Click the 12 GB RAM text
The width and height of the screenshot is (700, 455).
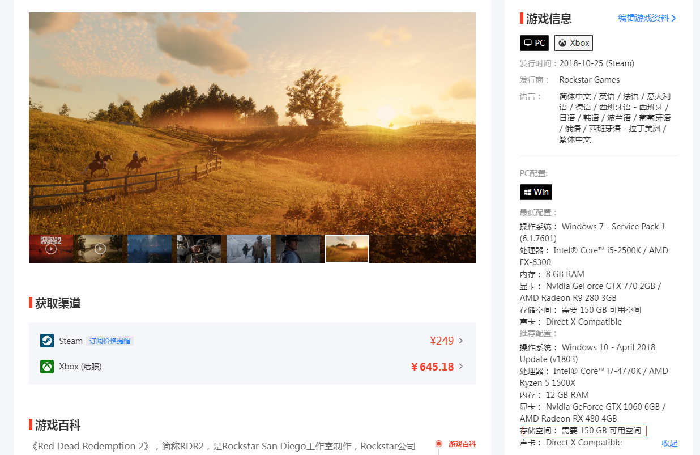(x=567, y=395)
